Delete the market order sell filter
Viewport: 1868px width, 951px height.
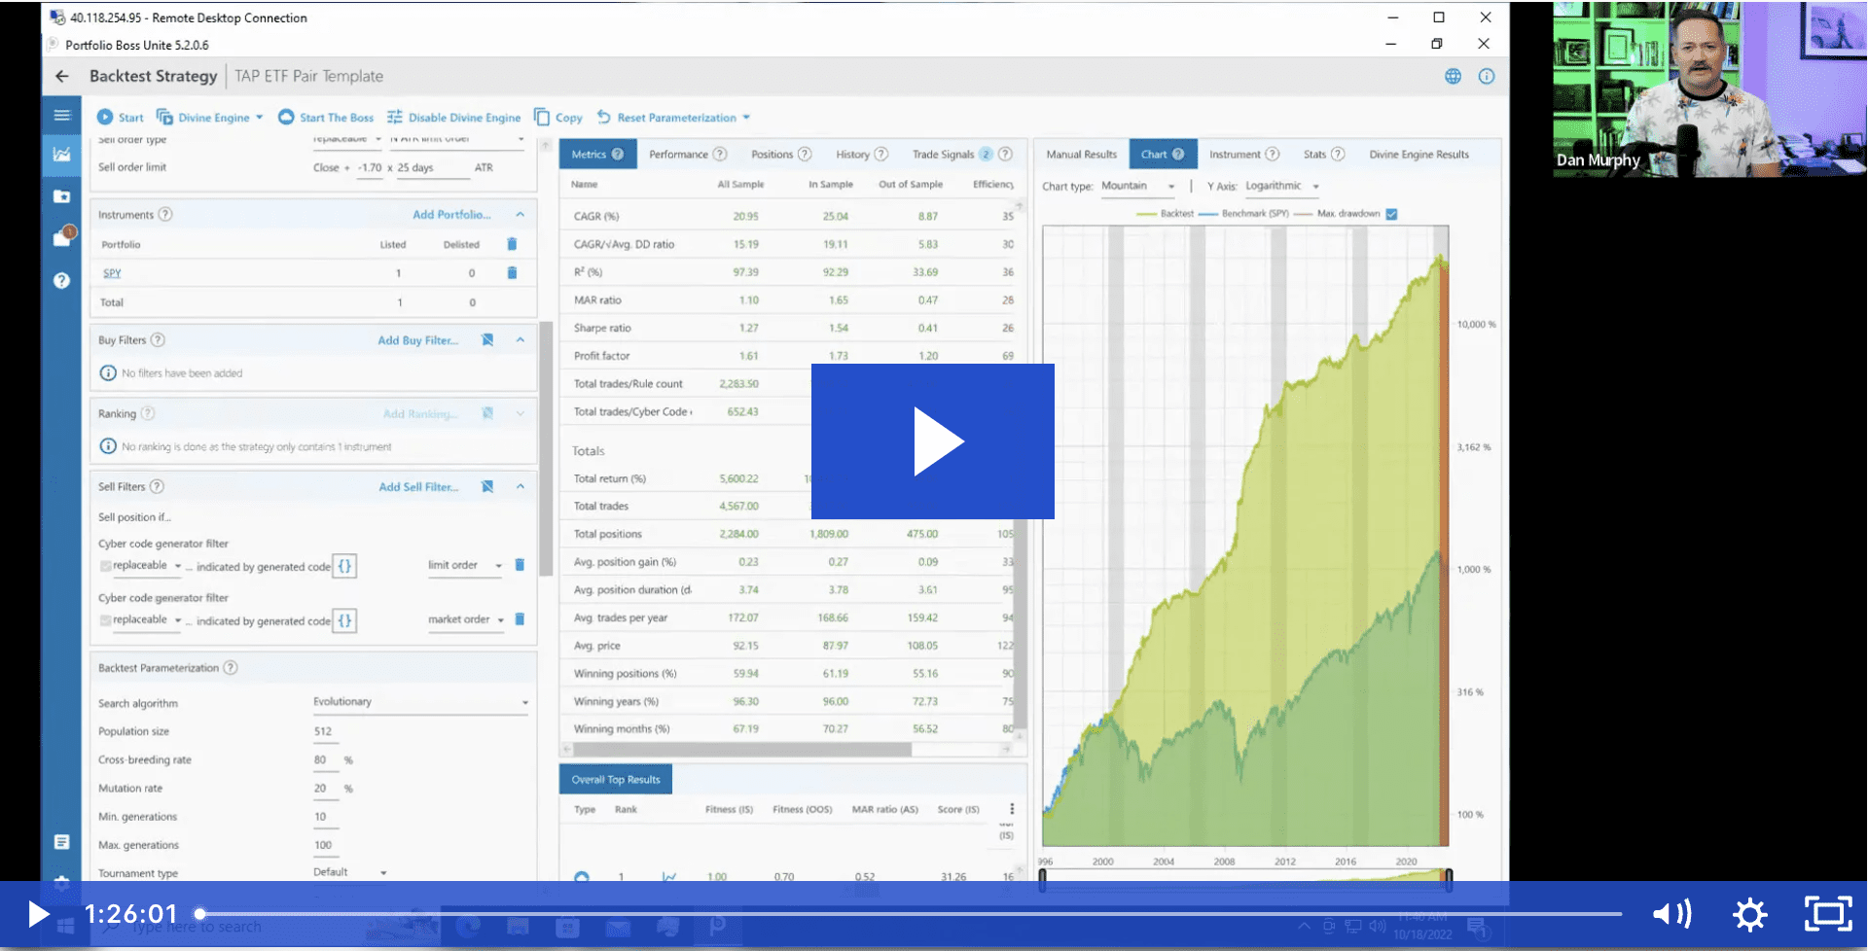[x=520, y=619]
